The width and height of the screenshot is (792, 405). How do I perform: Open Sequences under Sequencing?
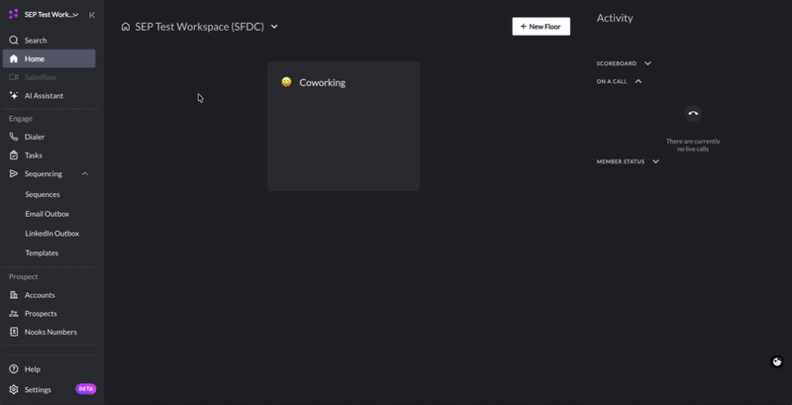point(43,194)
